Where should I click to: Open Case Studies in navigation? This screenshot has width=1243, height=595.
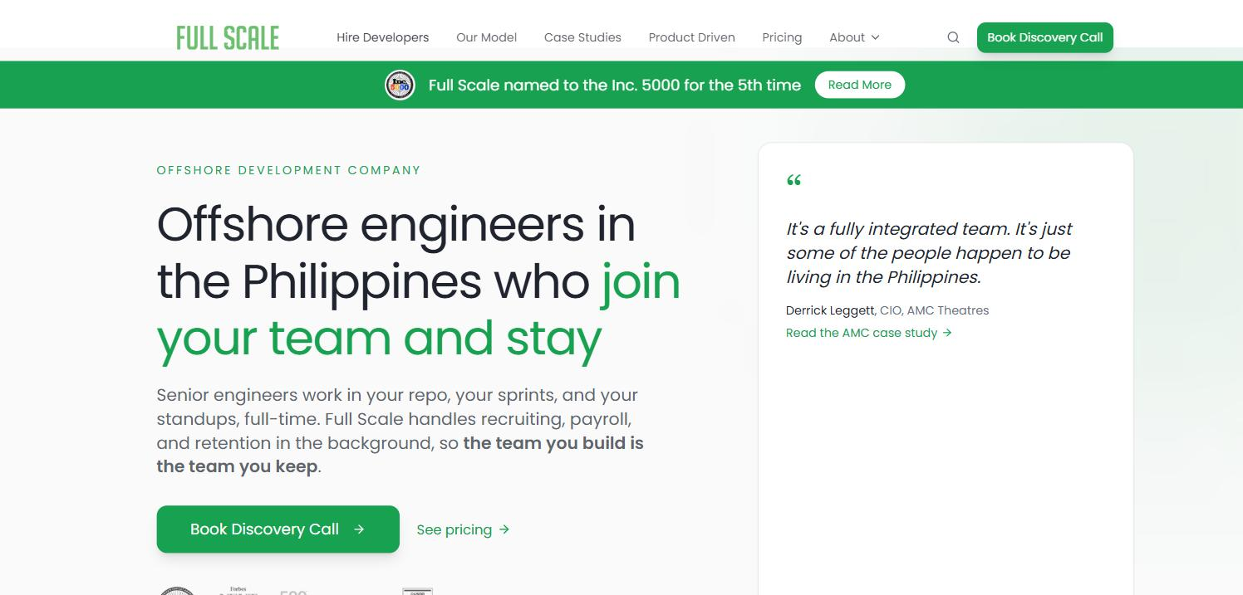point(582,37)
